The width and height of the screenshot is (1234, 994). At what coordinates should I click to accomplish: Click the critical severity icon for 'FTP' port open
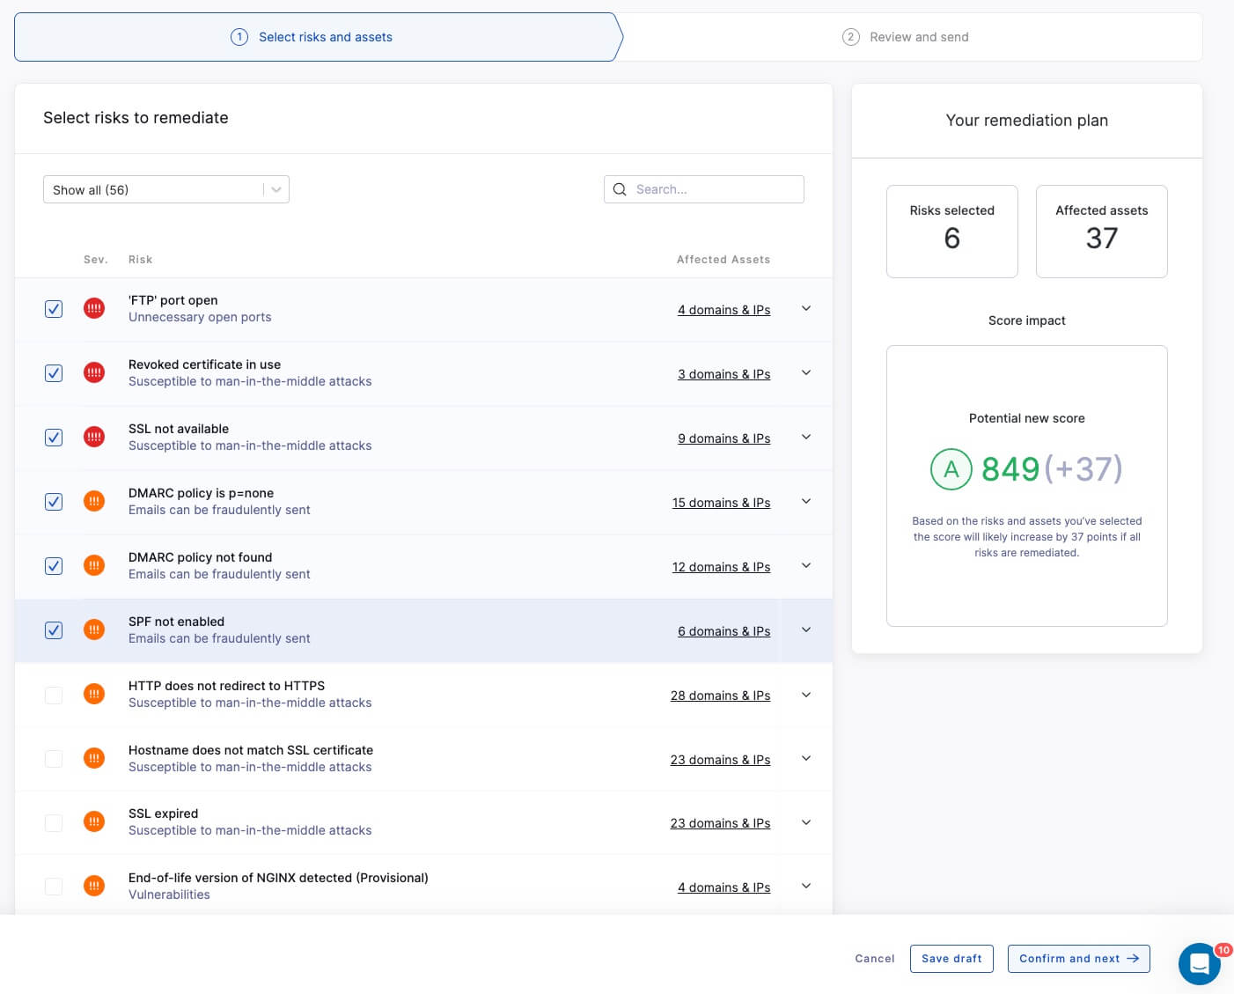[x=94, y=308]
